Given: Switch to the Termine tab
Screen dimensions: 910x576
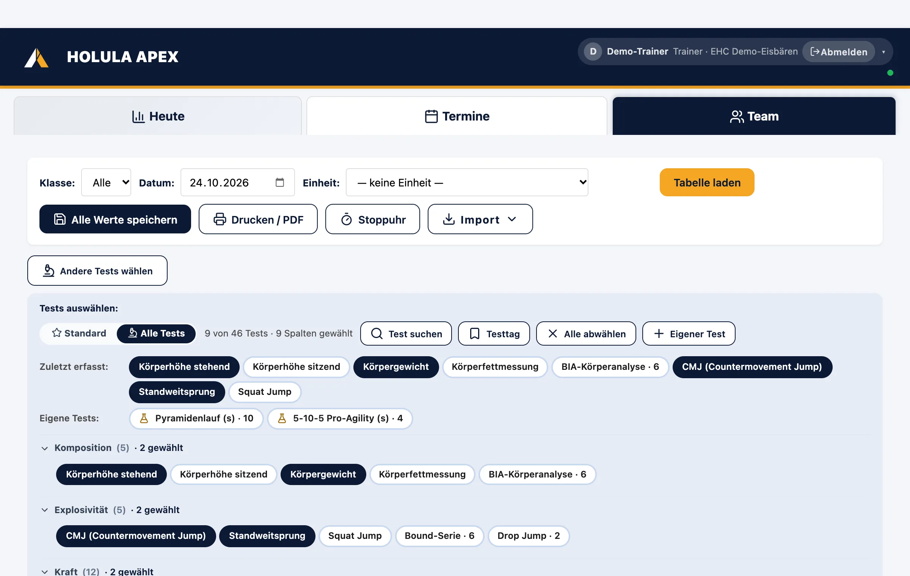Looking at the screenshot, I should [457, 116].
